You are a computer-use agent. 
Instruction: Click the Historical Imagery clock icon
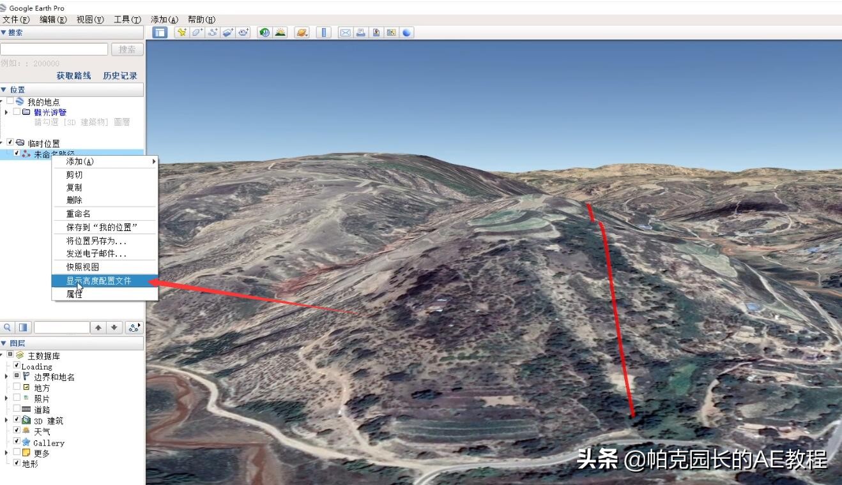pyautogui.click(x=264, y=32)
